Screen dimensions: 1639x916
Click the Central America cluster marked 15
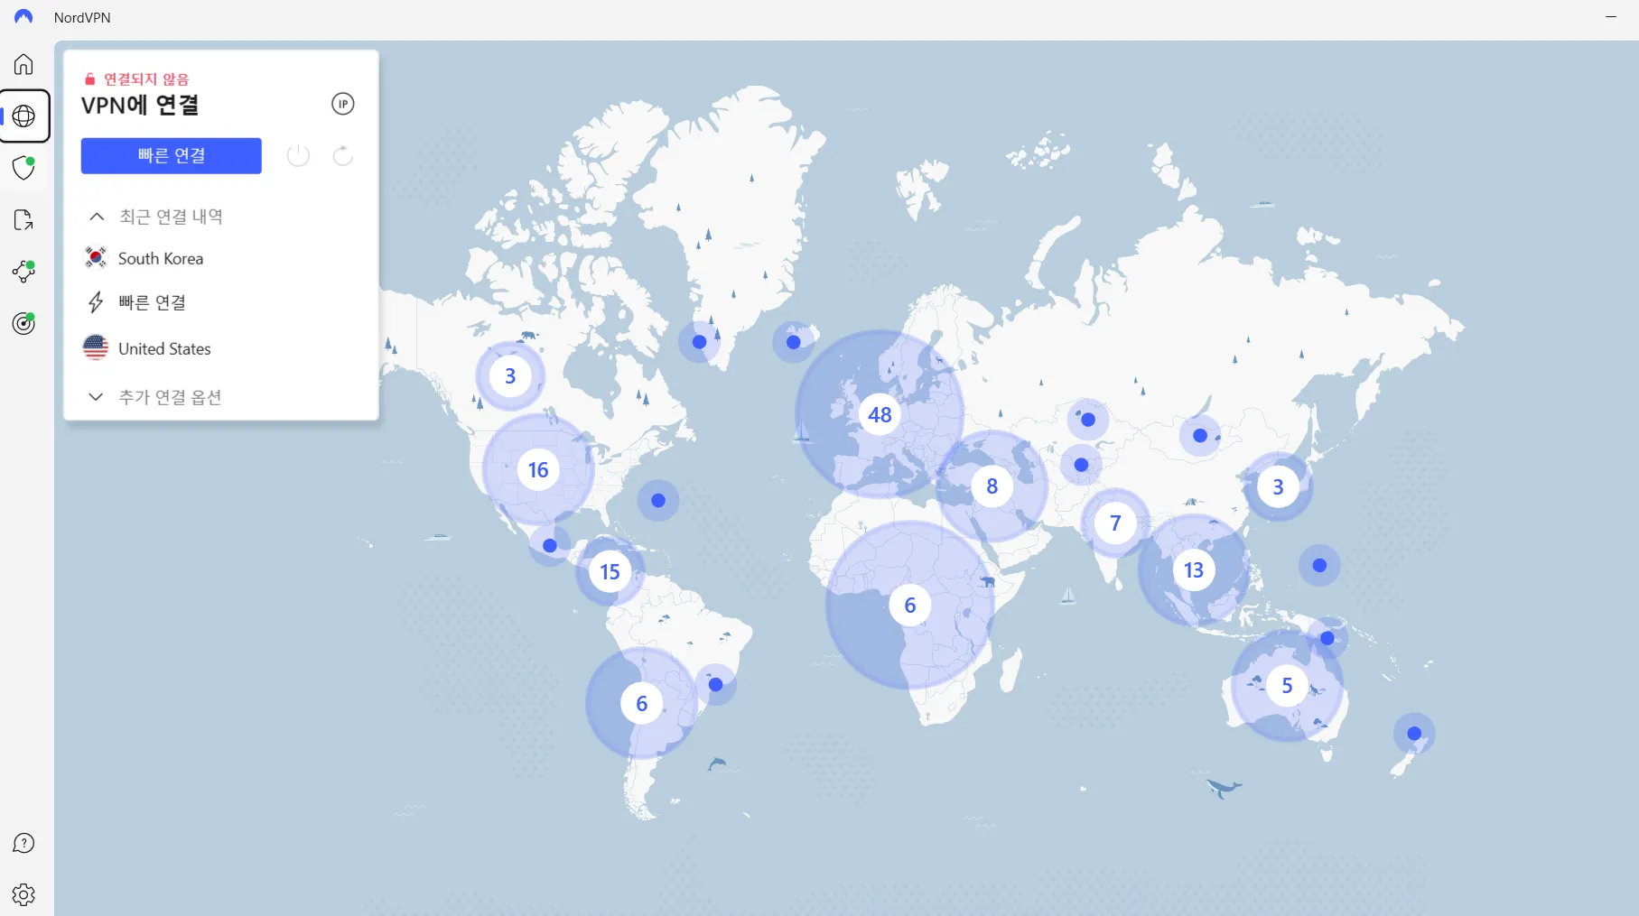pyautogui.click(x=610, y=572)
